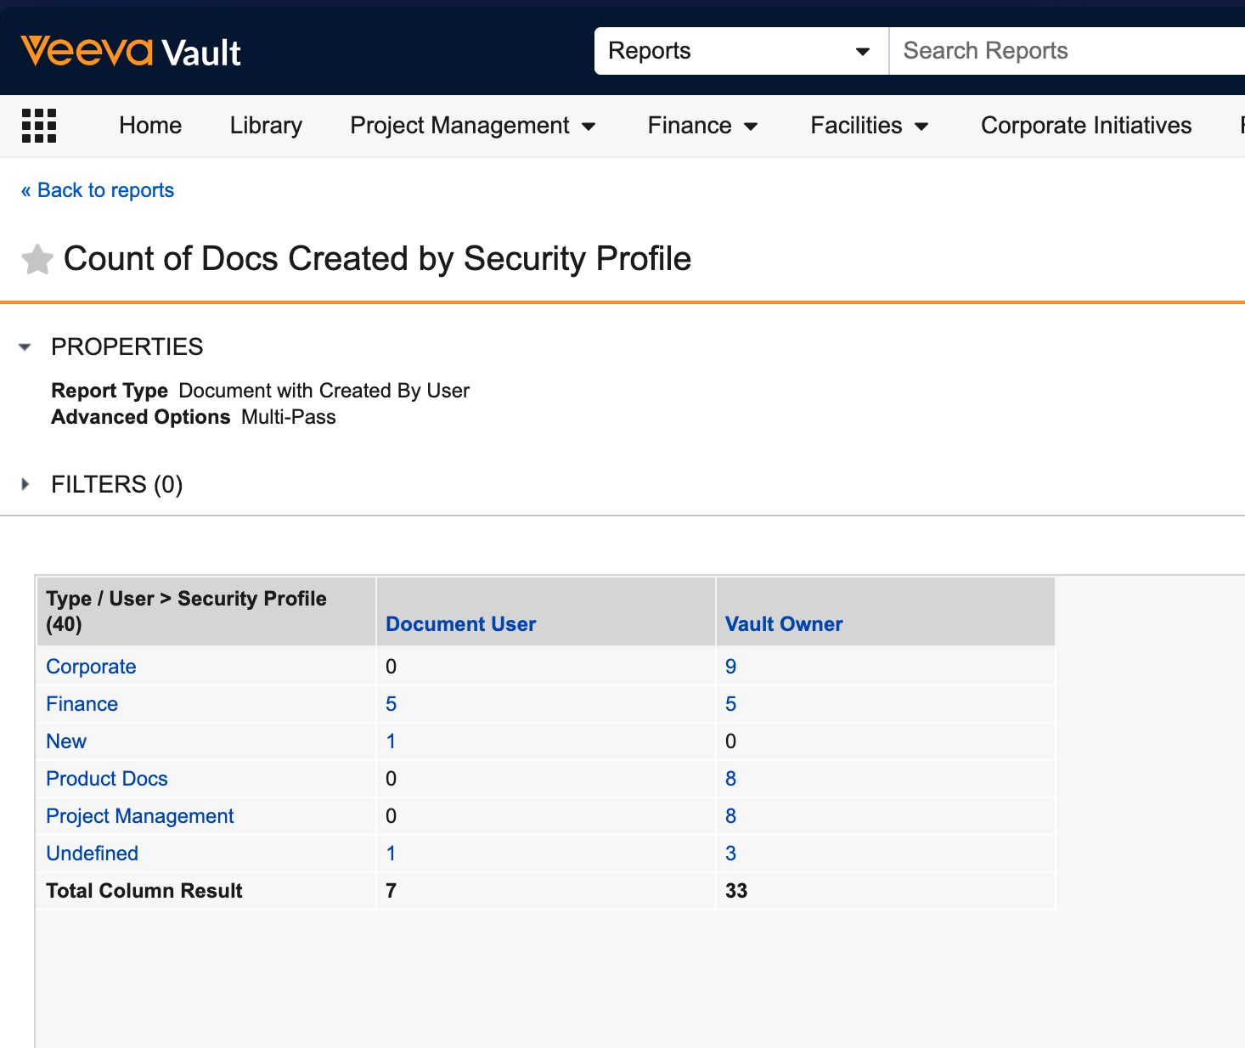Select the report title text
Screen dimensions: 1245x1048
tap(378, 259)
